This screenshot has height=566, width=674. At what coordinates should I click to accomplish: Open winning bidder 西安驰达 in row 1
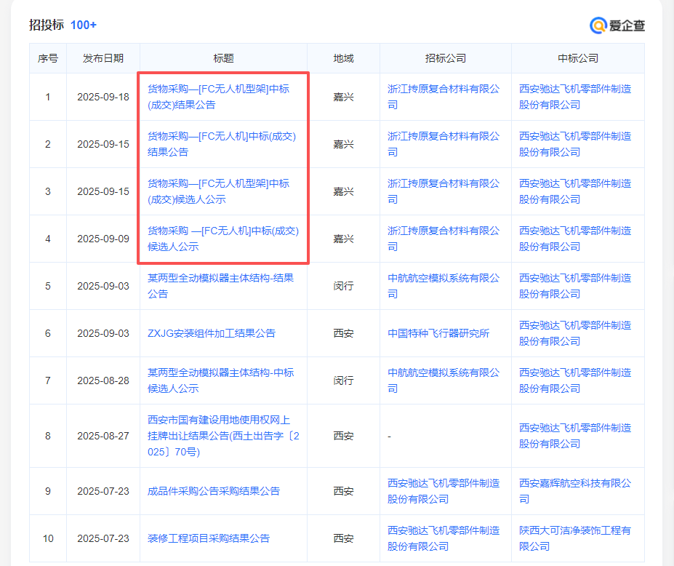(x=575, y=97)
